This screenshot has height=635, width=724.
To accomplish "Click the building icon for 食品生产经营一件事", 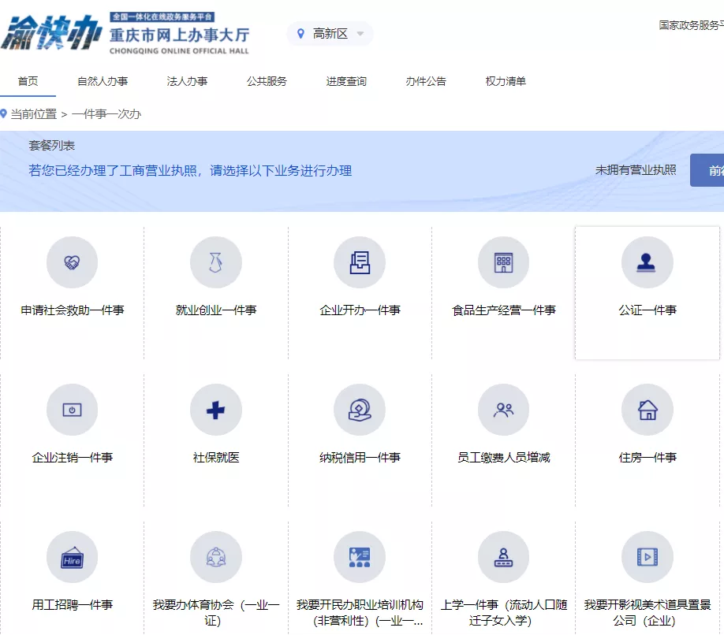I will pos(503,263).
